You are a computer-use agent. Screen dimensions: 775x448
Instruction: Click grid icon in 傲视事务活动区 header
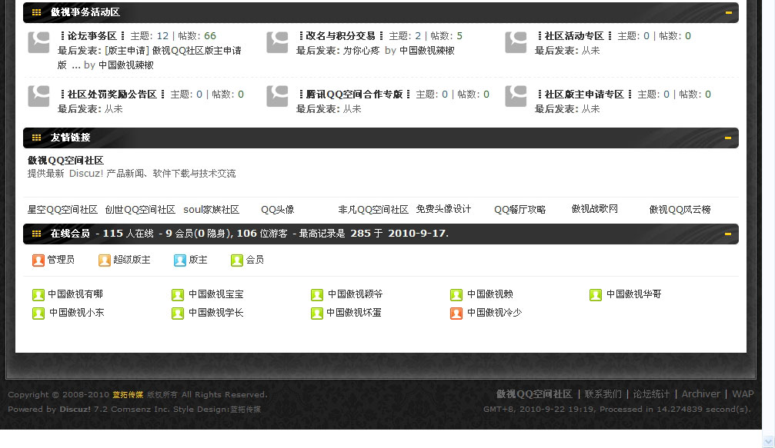(x=37, y=12)
